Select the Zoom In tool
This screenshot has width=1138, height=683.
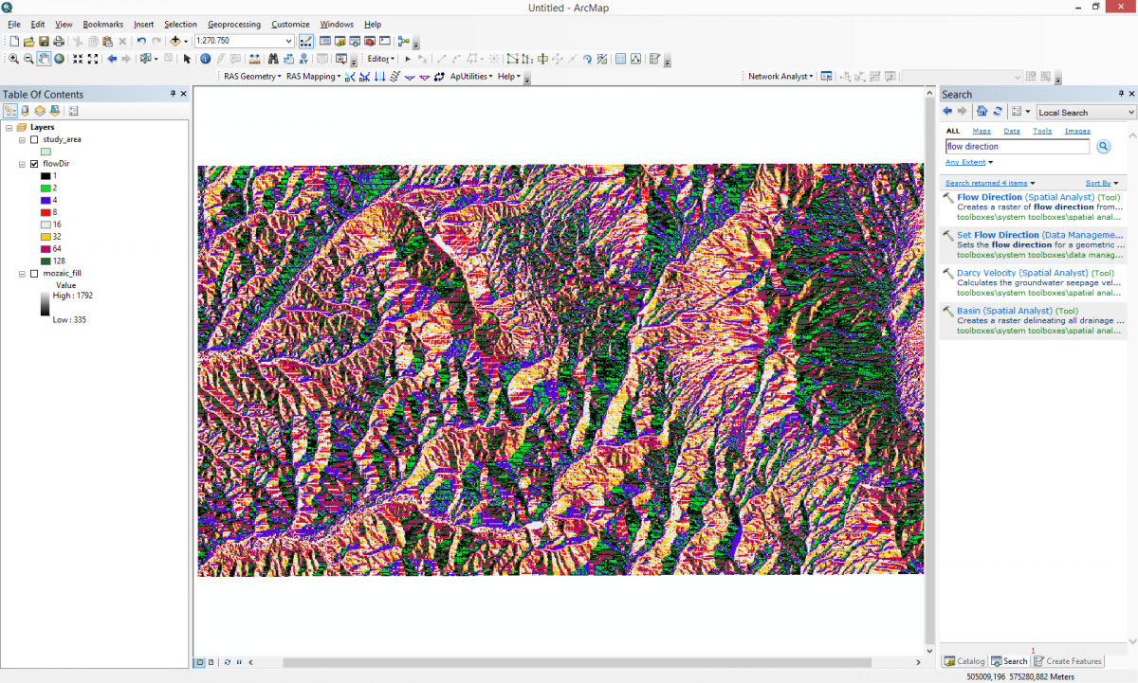coord(13,59)
